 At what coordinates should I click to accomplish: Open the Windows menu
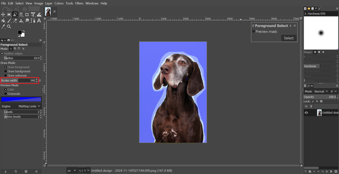[92, 3]
